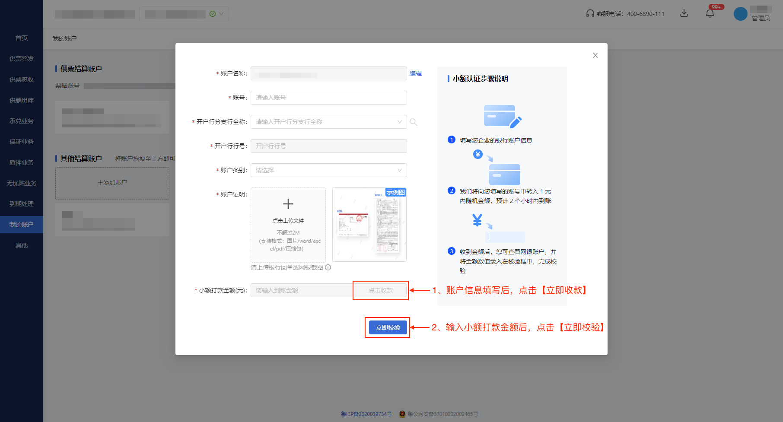
Task: Click the 点击收款 button
Action: [380, 290]
